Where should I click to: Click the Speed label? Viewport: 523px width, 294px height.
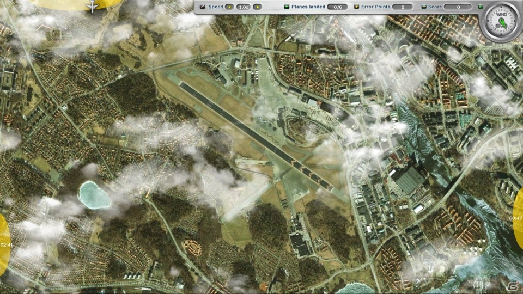(x=216, y=7)
